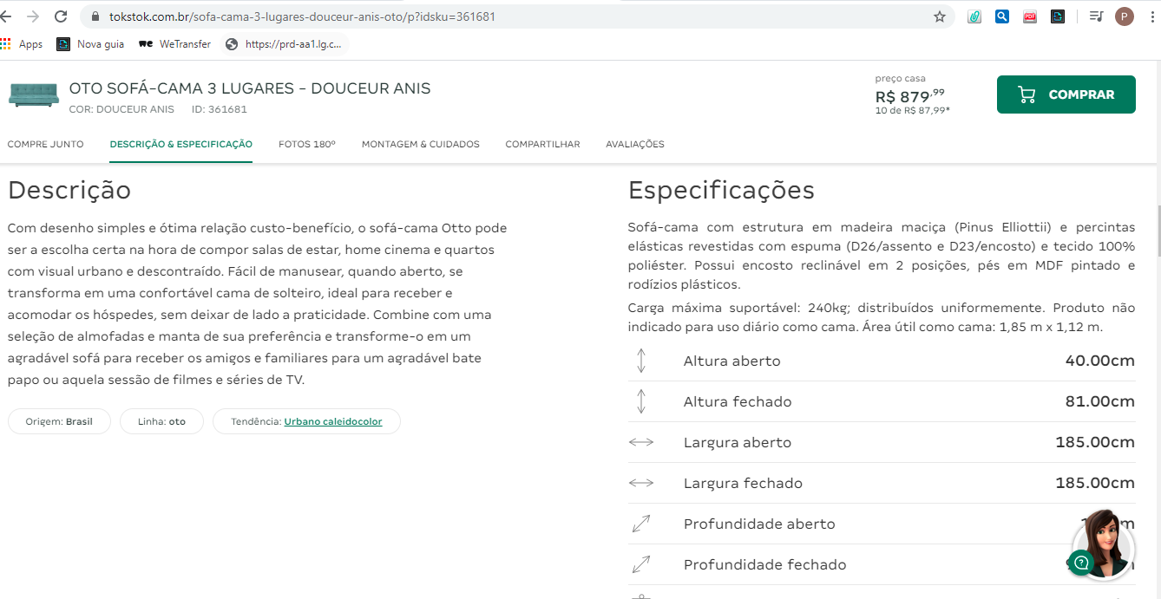Click the Largura aberto width icon

point(641,442)
